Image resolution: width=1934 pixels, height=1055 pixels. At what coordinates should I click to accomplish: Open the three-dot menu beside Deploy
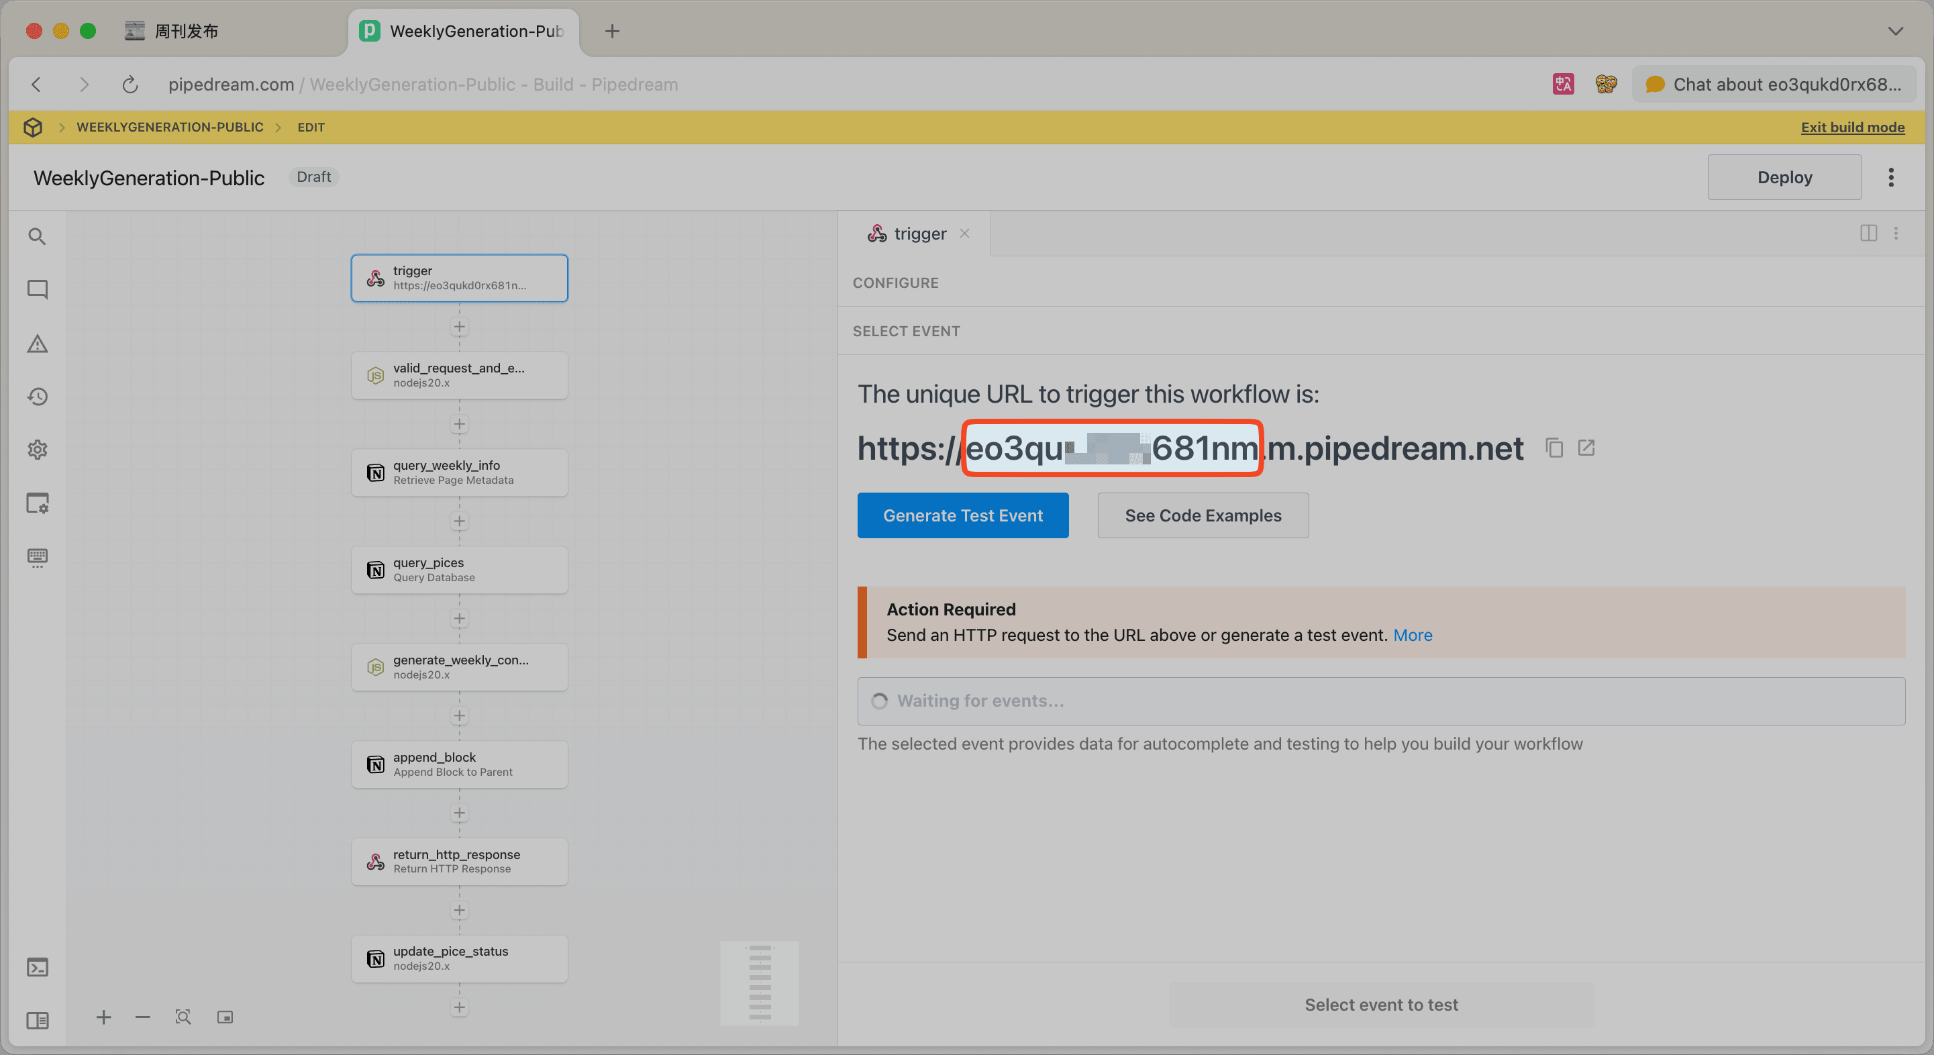point(1891,177)
